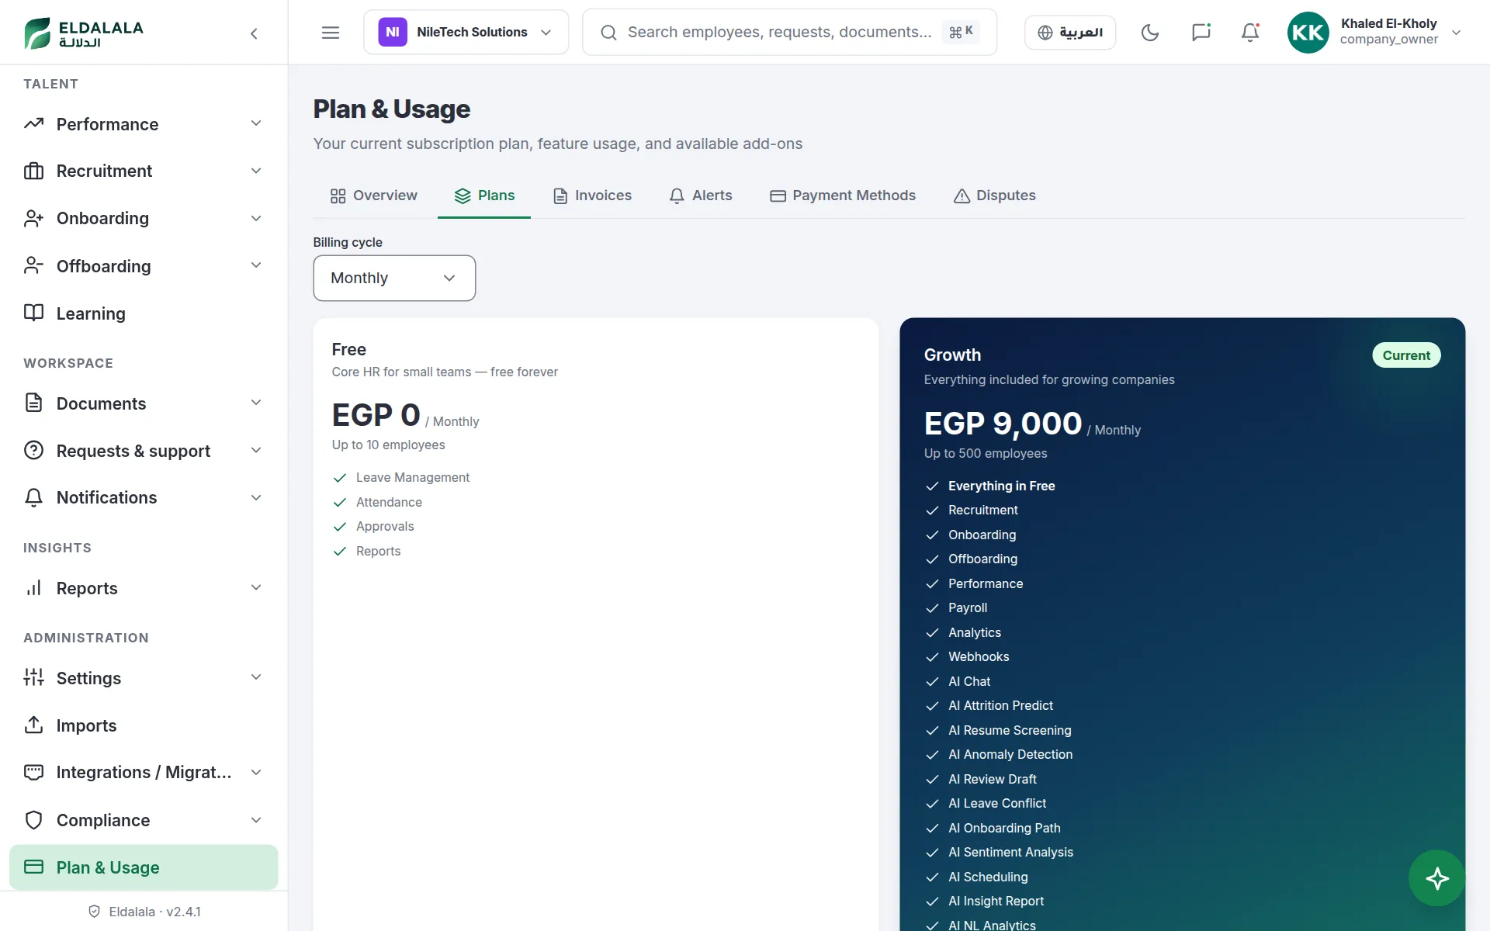1490x931 pixels.
Task: Click the search employees input field
Action: [789, 33]
